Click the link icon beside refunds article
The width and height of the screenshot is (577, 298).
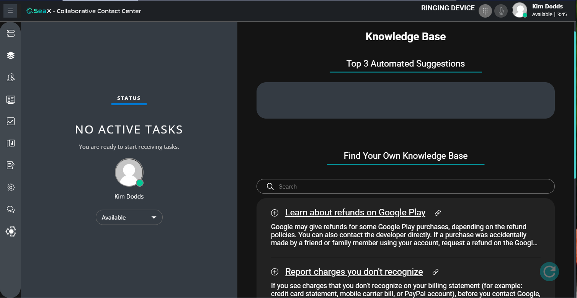point(438,213)
